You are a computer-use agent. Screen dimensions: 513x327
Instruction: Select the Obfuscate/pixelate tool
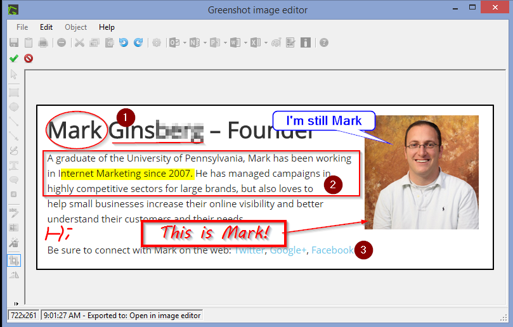[14, 228]
